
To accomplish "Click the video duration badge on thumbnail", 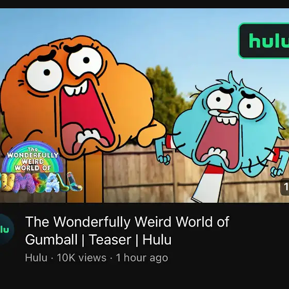I will pyautogui.click(x=285, y=187).
